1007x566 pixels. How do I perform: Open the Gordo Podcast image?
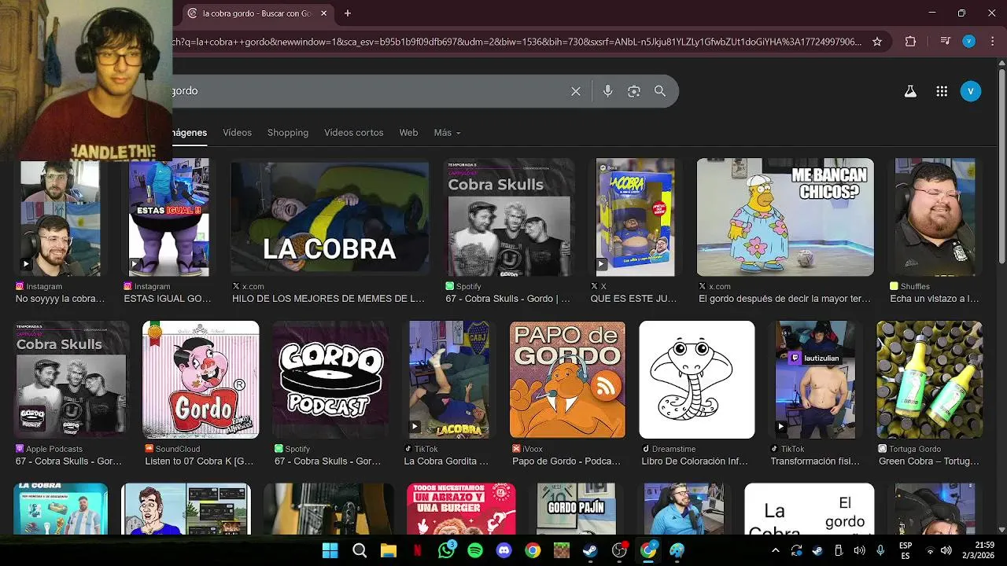pyautogui.click(x=330, y=380)
